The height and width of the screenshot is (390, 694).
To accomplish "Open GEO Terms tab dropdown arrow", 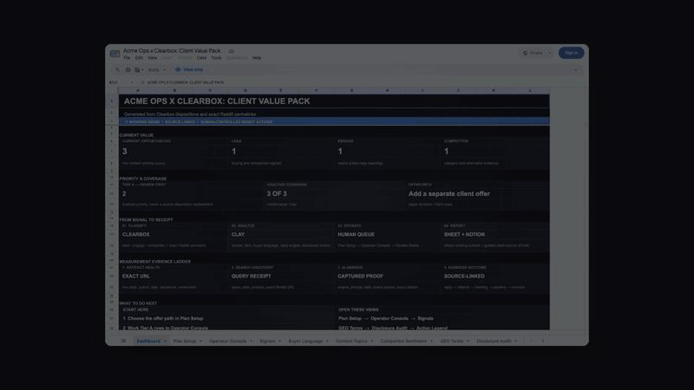I will click(468, 341).
